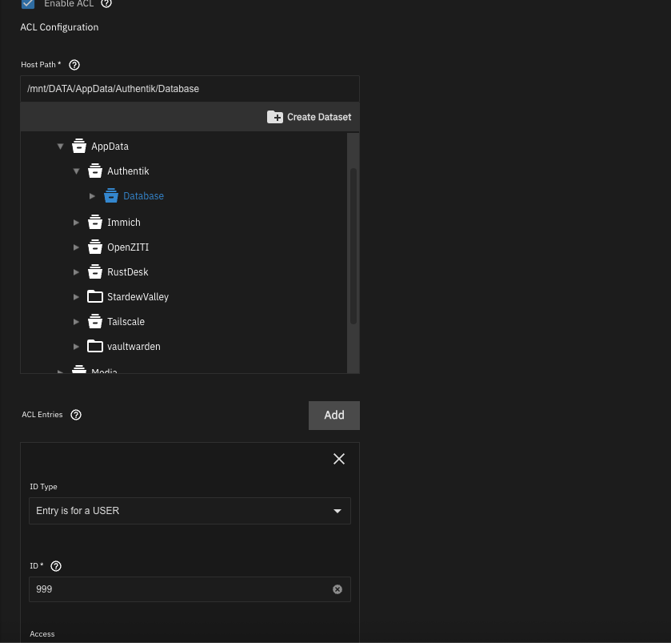Collapse the Authentik dataset node

(x=76, y=171)
